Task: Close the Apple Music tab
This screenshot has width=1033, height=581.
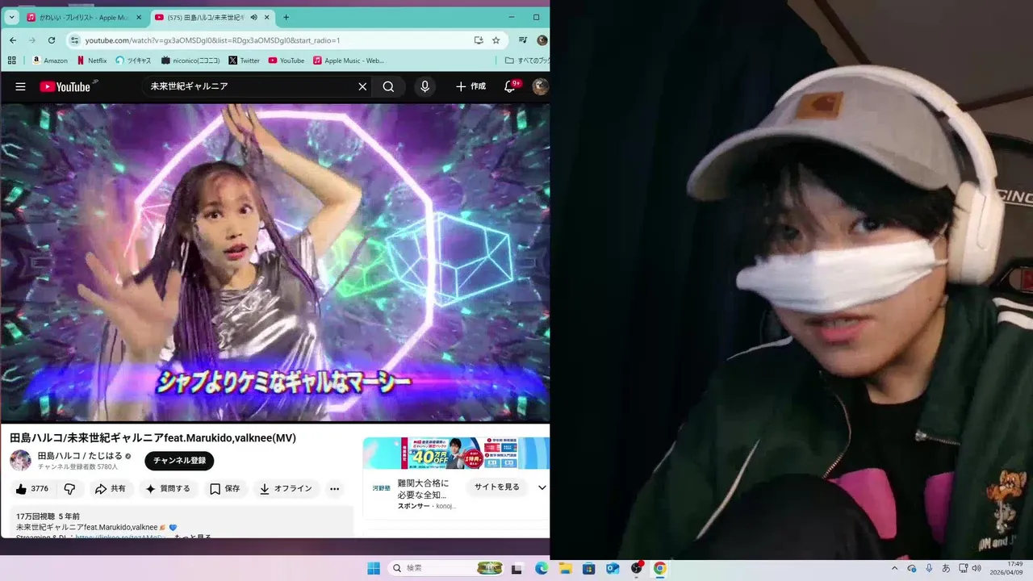Action: (x=138, y=17)
